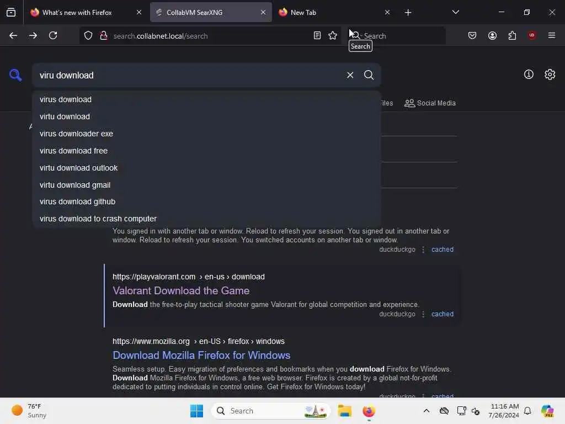This screenshot has height=424, width=565.
Task: Open the tracking protection shield icon
Action: 88,36
